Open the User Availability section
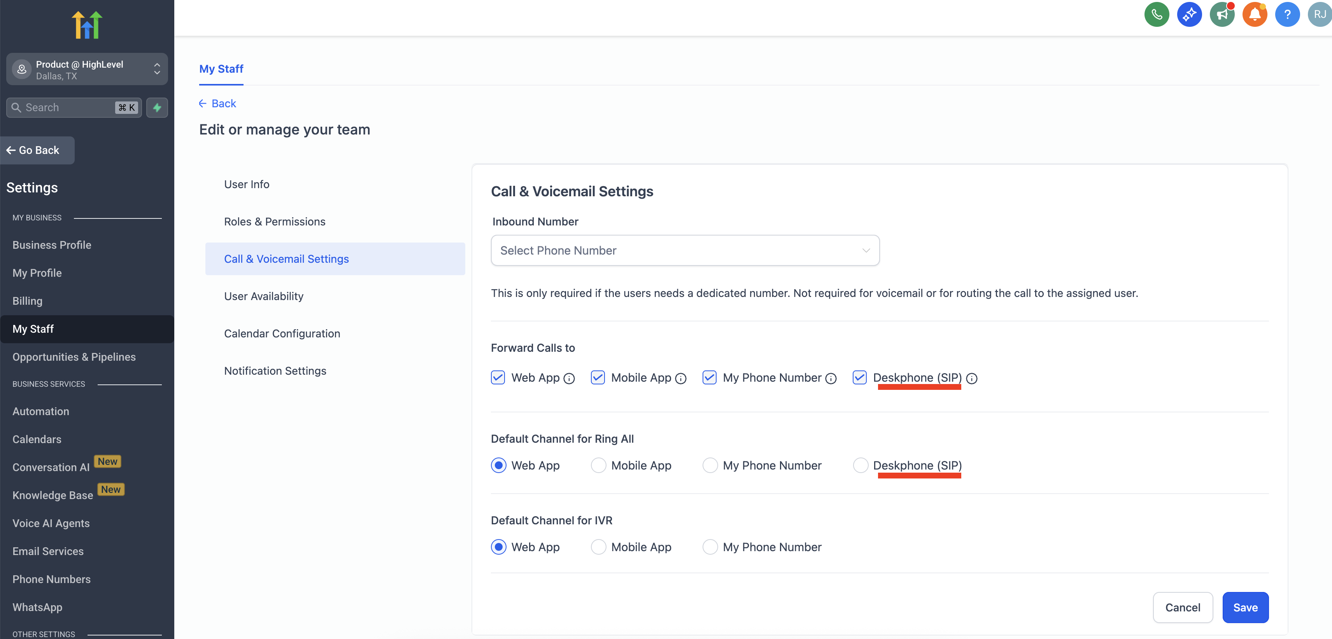Screen dimensions: 1332x639 264,296
